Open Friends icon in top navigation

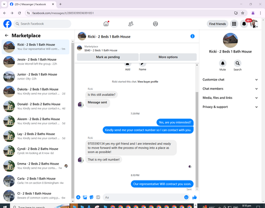tap(131, 24)
